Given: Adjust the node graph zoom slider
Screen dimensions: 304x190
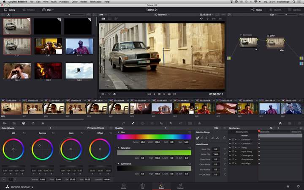Looking at the screenshot, I should pyautogui.click(x=285, y=15).
